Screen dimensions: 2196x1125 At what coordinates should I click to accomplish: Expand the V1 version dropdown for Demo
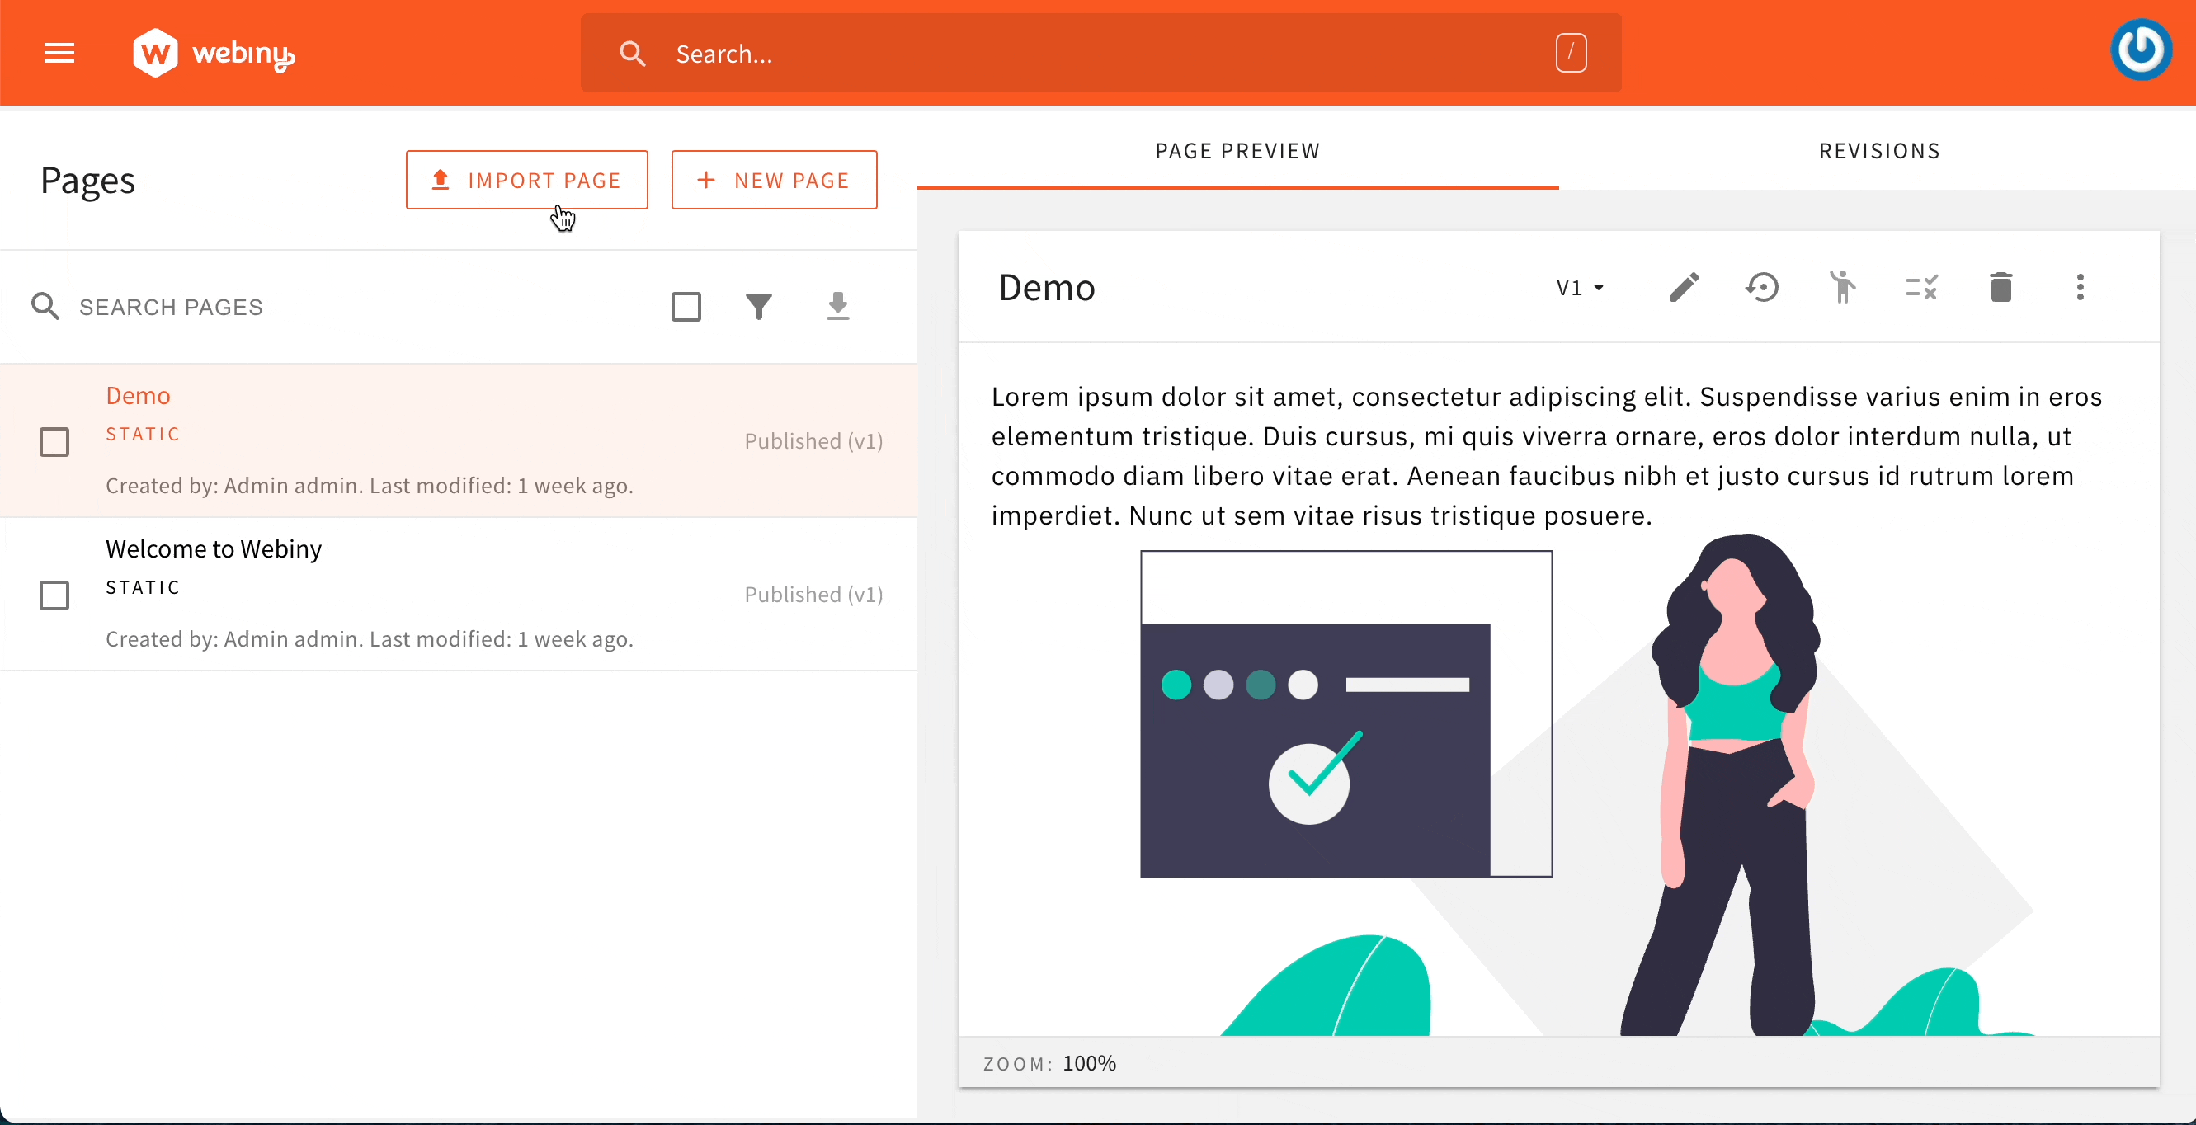(x=1578, y=287)
